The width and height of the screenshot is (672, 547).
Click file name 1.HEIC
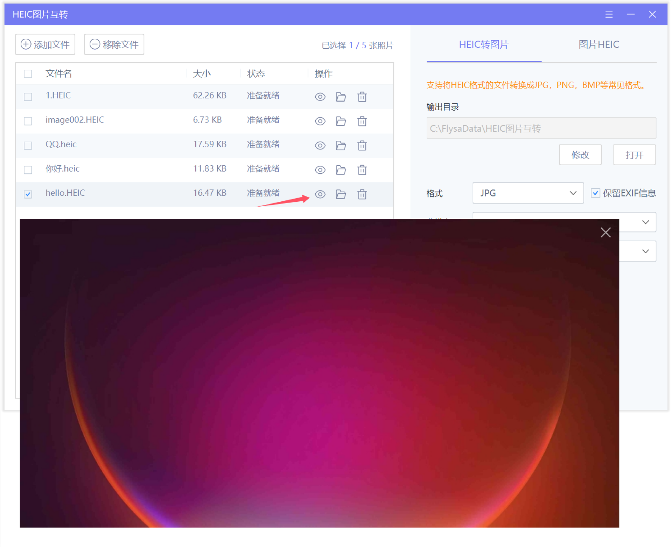[x=58, y=96]
